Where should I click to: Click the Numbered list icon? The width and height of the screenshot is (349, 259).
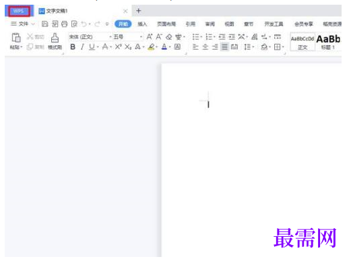pos(209,36)
